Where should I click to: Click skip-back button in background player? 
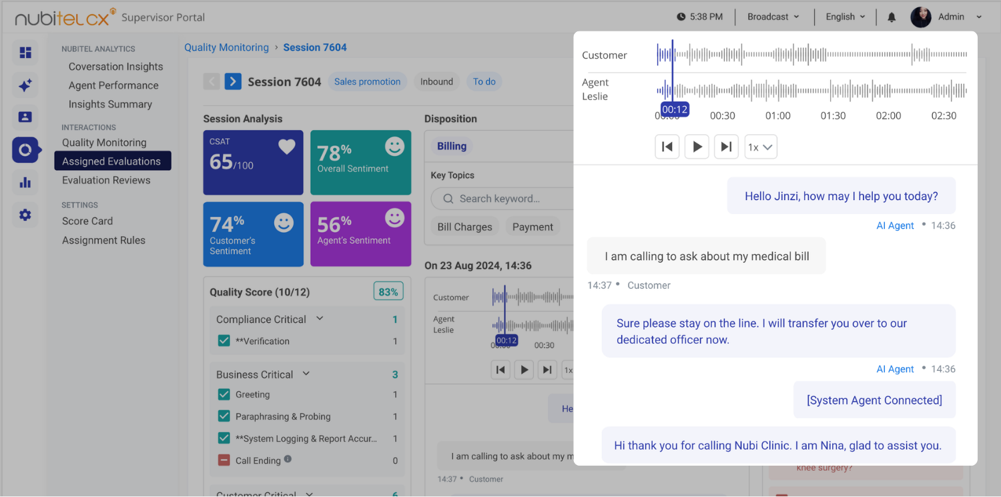pyautogui.click(x=500, y=370)
